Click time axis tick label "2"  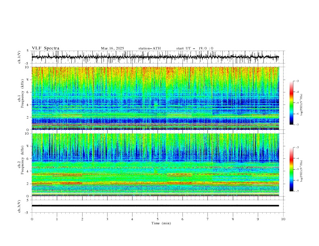coord(82,219)
